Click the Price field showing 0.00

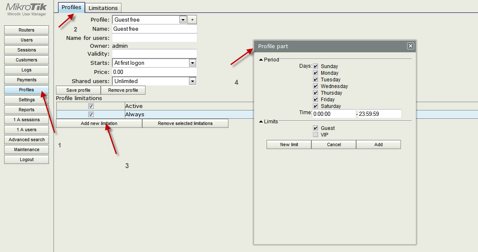click(x=155, y=72)
